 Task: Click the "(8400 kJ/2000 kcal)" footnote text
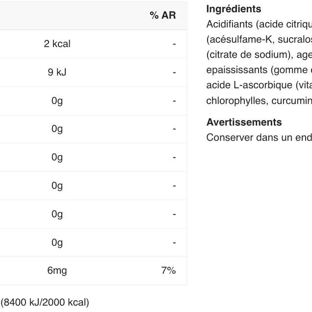[x=45, y=302]
